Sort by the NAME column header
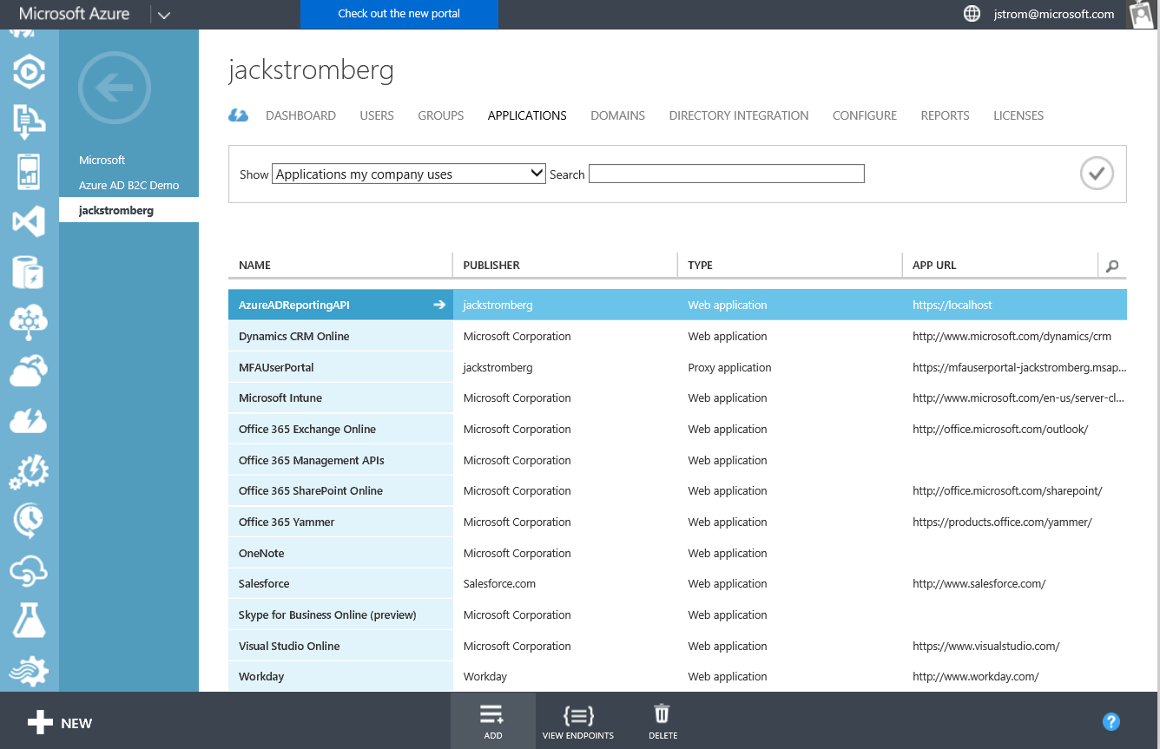 254,266
